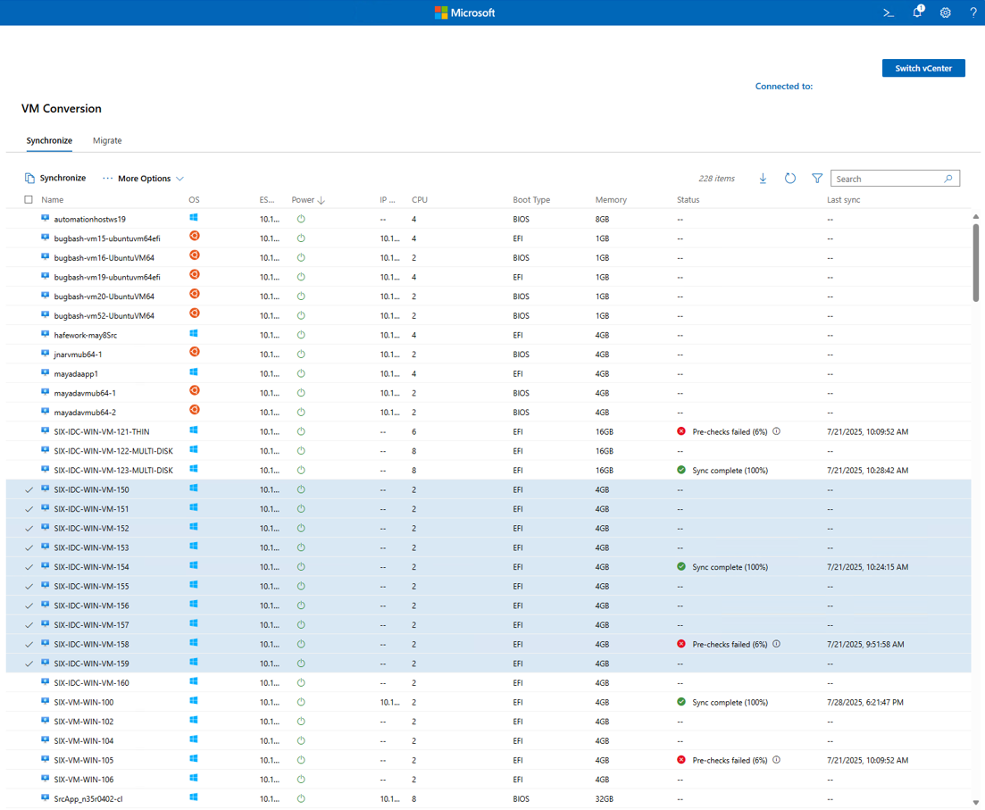Viewport: 985px width, 810px height.
Task: Deselect SIX-IDC-WIN-VM-154 checkmark
Action: pos(29,567)
